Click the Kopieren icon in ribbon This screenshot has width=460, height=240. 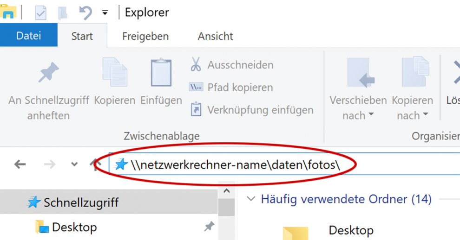click(114, 73)
